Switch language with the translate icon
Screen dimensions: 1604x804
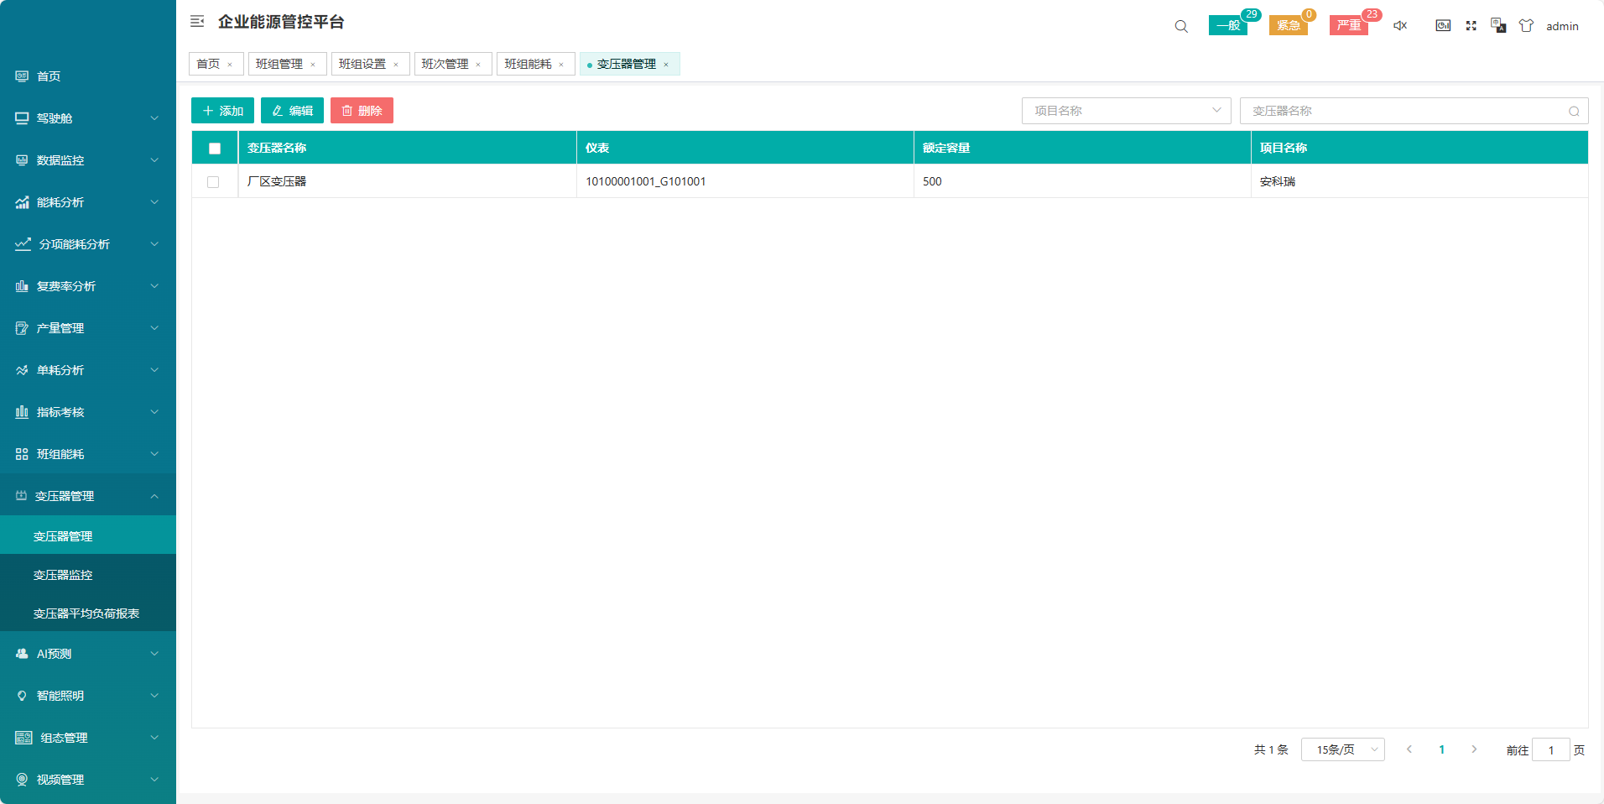pyautogui.click(x=1498, y=26)
